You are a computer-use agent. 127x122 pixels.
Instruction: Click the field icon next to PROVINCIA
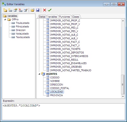point(48,95)
